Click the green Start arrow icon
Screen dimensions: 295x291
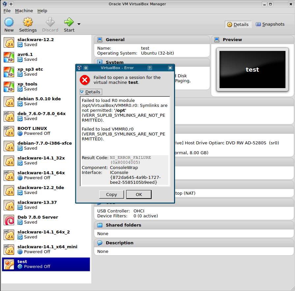69,22
